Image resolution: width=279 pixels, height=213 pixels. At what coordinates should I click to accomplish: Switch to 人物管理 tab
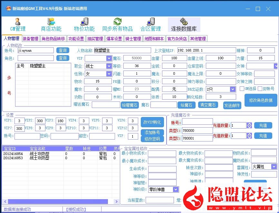tap(12, 38)
